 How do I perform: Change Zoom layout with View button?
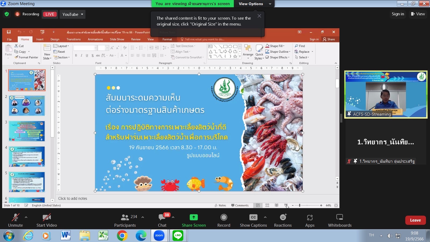[418, 14]
